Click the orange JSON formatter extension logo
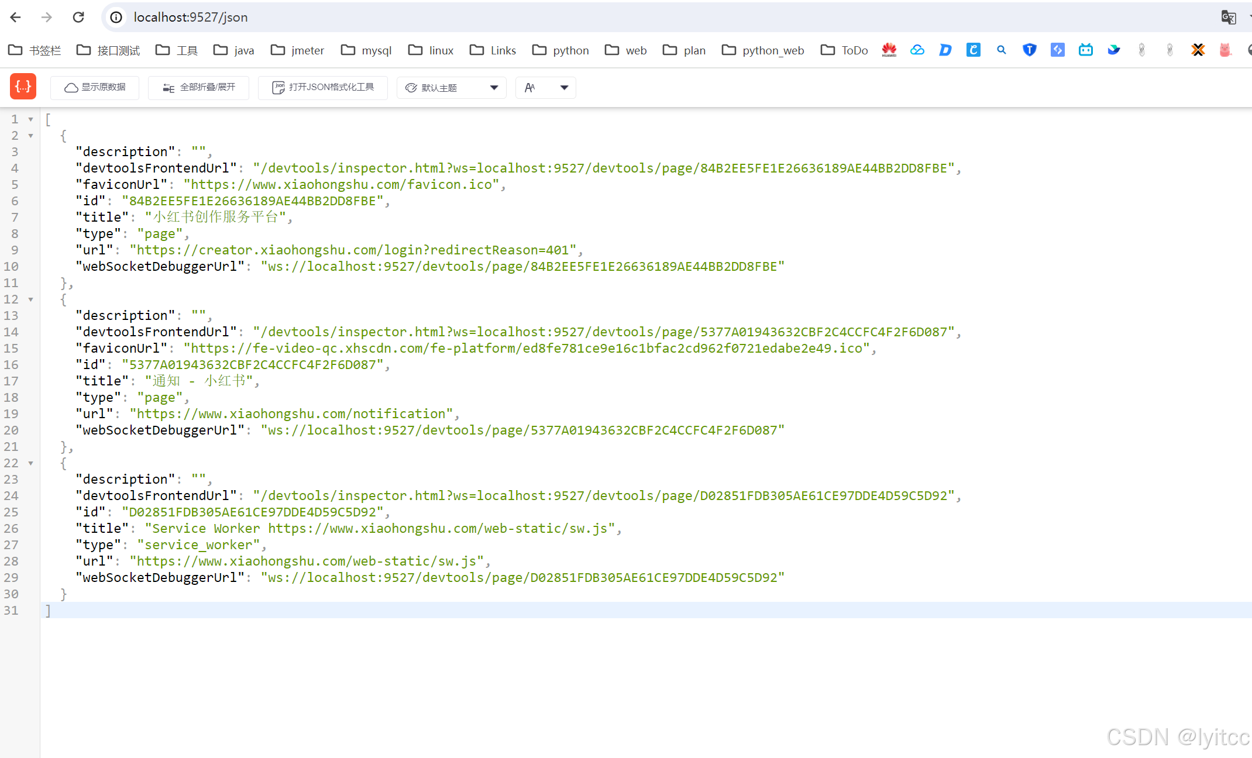Image resolution: width=1252 pixels, height=758 pixels. coord(23,87)
